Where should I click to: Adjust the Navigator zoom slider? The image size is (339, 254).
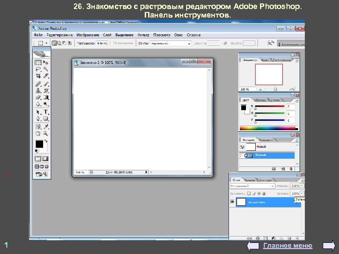tap(275, 89)
